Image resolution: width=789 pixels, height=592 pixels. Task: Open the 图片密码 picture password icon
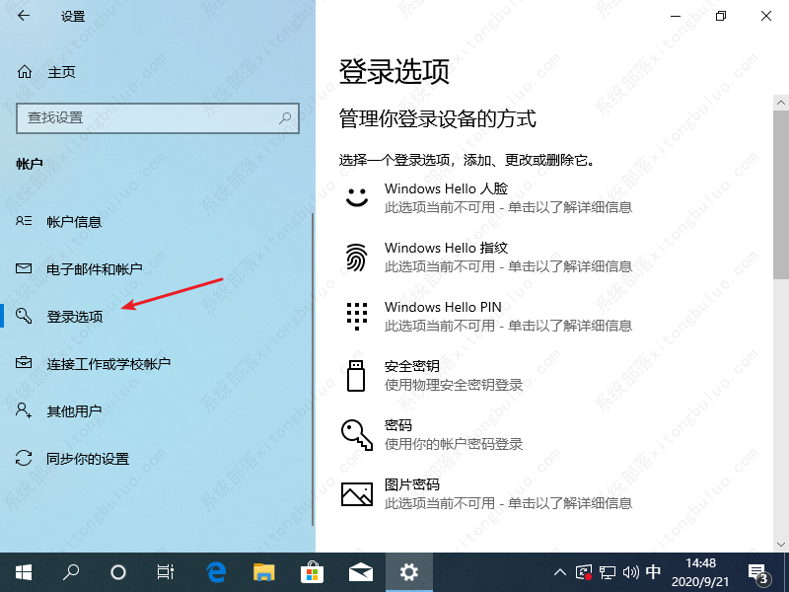pos(356,492)
